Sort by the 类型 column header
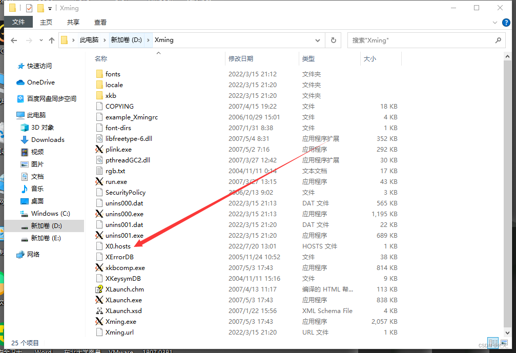This screenshot has height=353, width=516. (308, 58)
